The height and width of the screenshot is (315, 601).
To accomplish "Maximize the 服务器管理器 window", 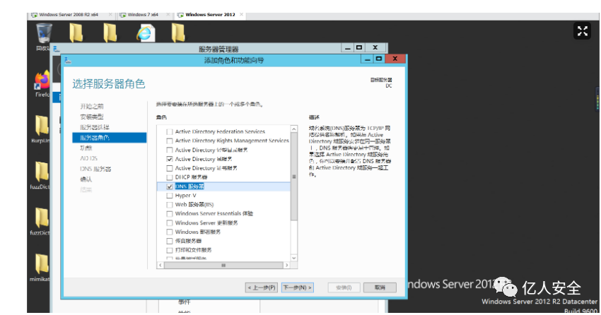I will [359, 47].
